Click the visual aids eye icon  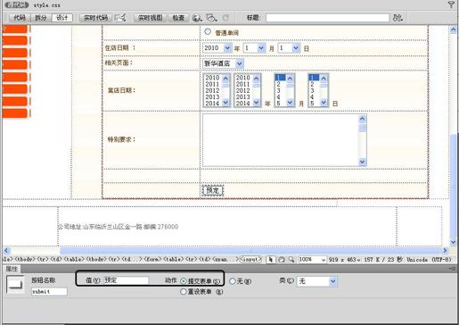[x=211, y=18]
